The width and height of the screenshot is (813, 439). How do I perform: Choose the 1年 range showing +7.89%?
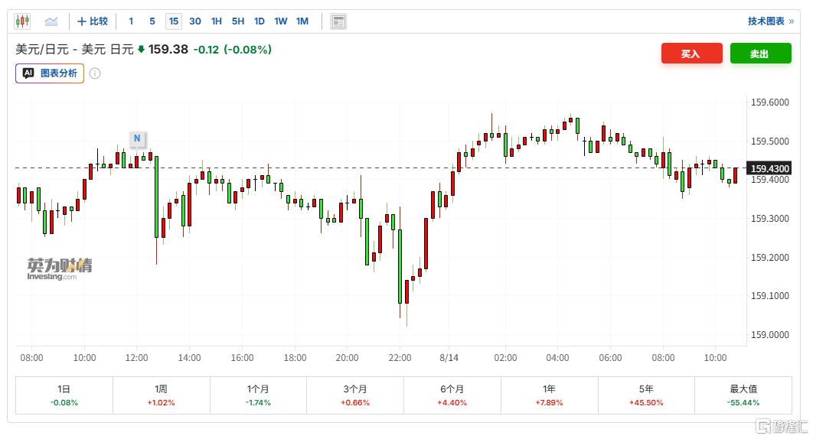click(549, 395)
